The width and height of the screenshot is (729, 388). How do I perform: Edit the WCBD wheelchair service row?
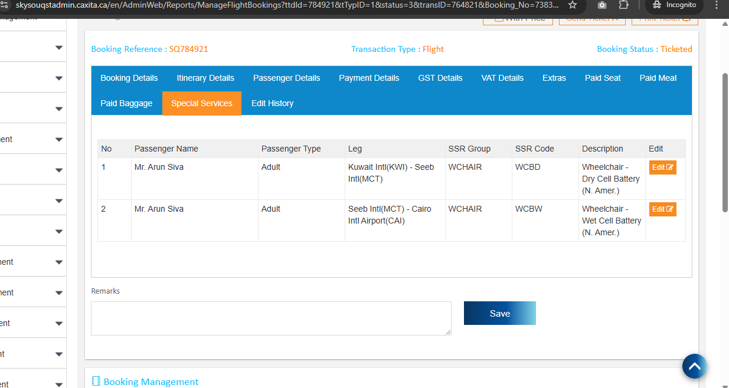point(662,167)
